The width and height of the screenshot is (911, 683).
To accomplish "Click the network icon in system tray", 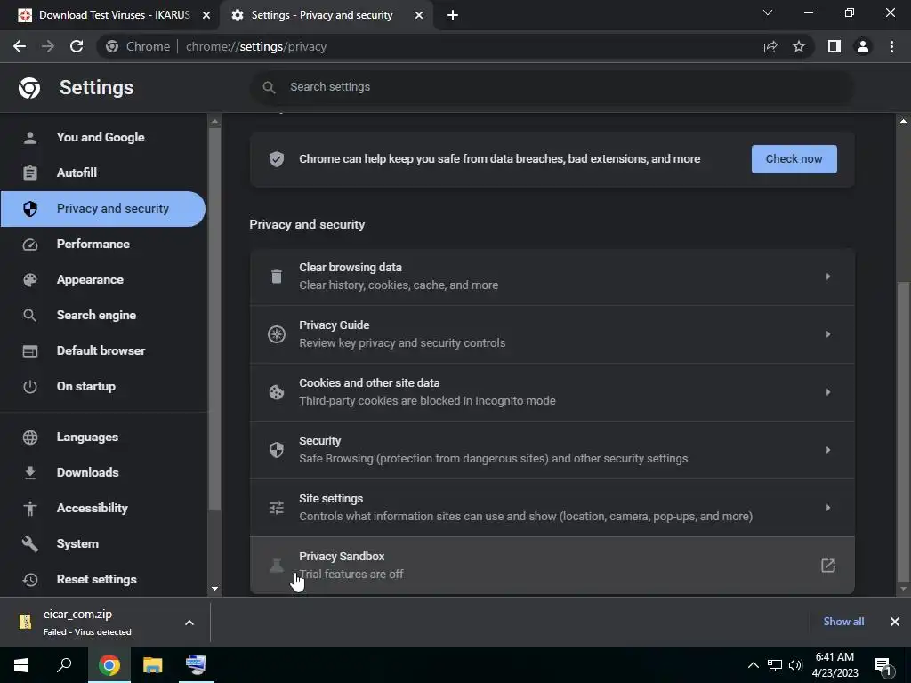I will click(x=775, y=665).
